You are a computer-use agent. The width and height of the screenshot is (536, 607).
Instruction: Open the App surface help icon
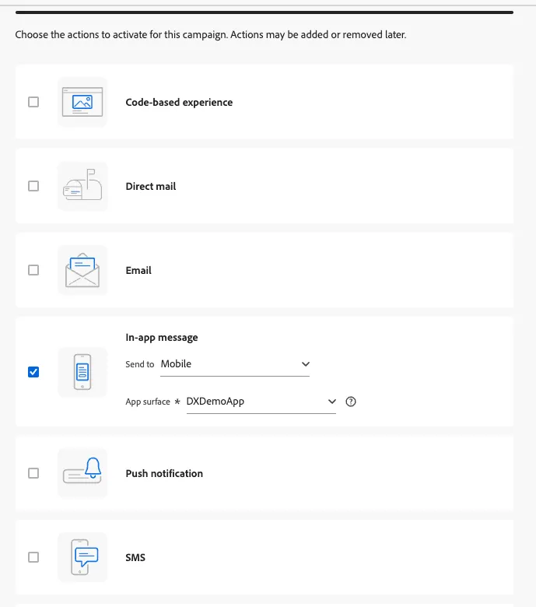[351, 402]
